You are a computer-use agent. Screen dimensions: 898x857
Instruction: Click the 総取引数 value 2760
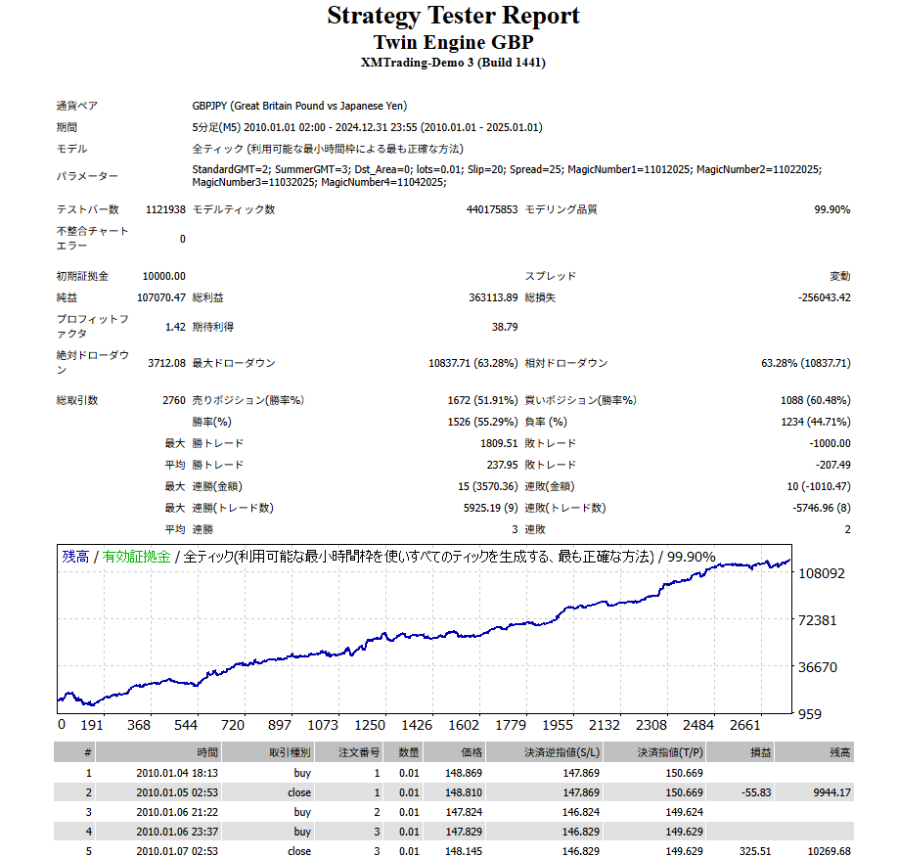(173, 400)
